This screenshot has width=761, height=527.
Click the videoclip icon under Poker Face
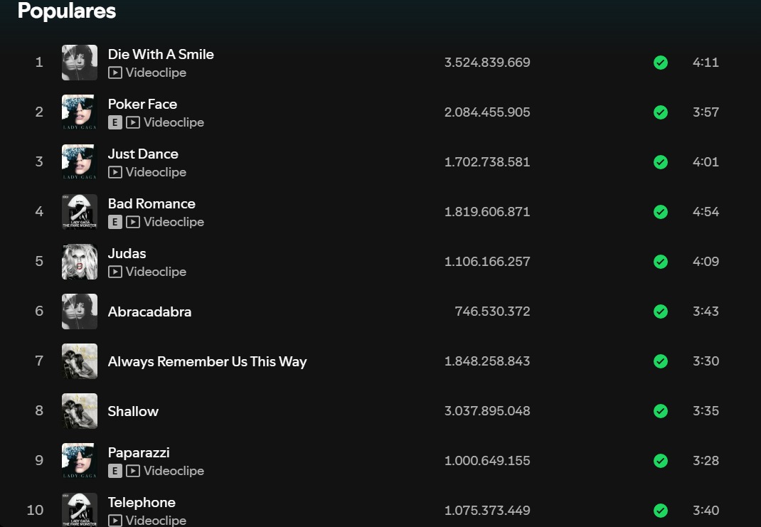[133, 122]
